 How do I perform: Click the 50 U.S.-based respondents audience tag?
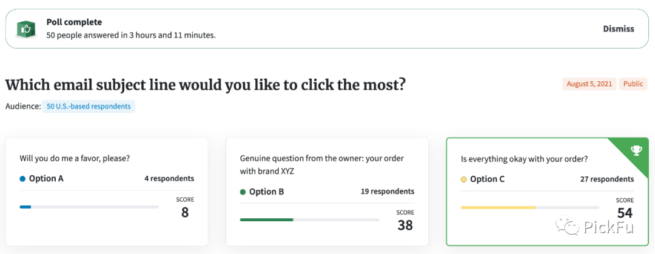89,107
